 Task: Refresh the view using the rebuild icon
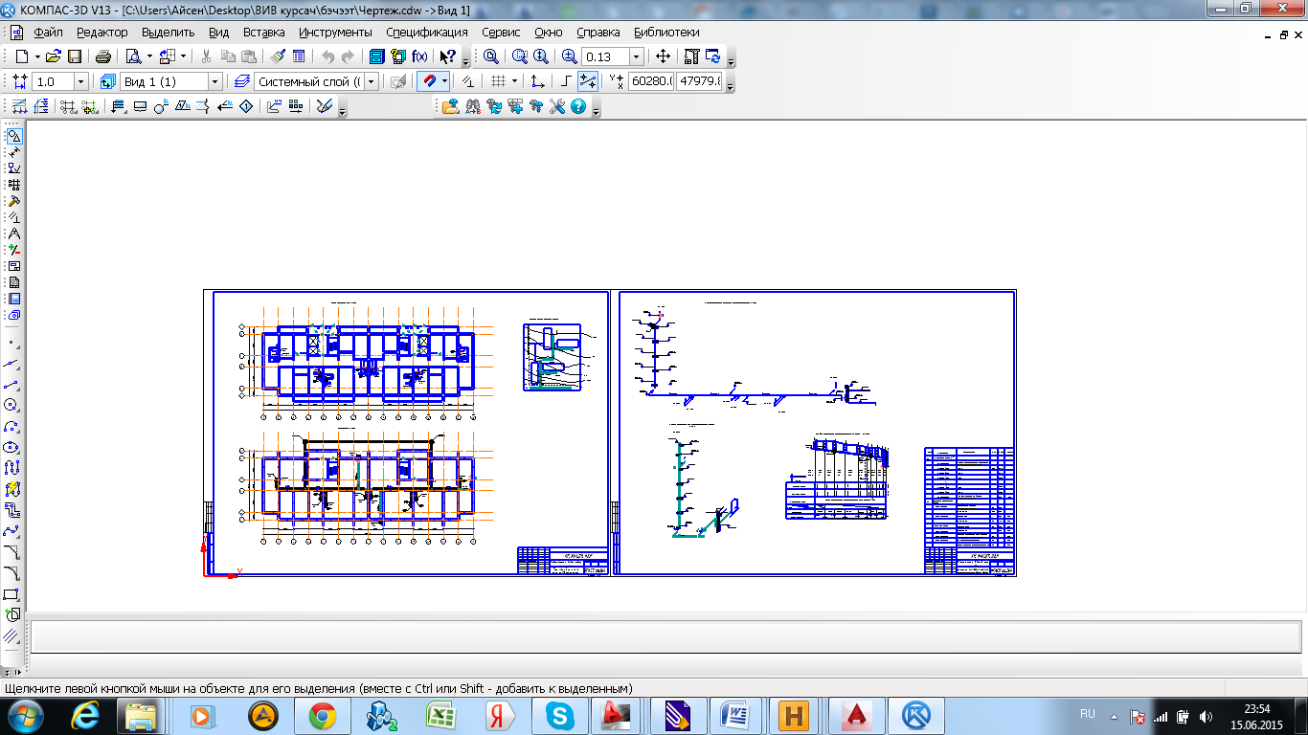pos(713,56)
